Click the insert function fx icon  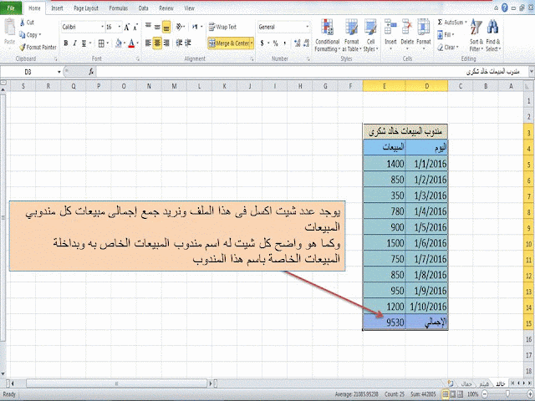point(91,72)
